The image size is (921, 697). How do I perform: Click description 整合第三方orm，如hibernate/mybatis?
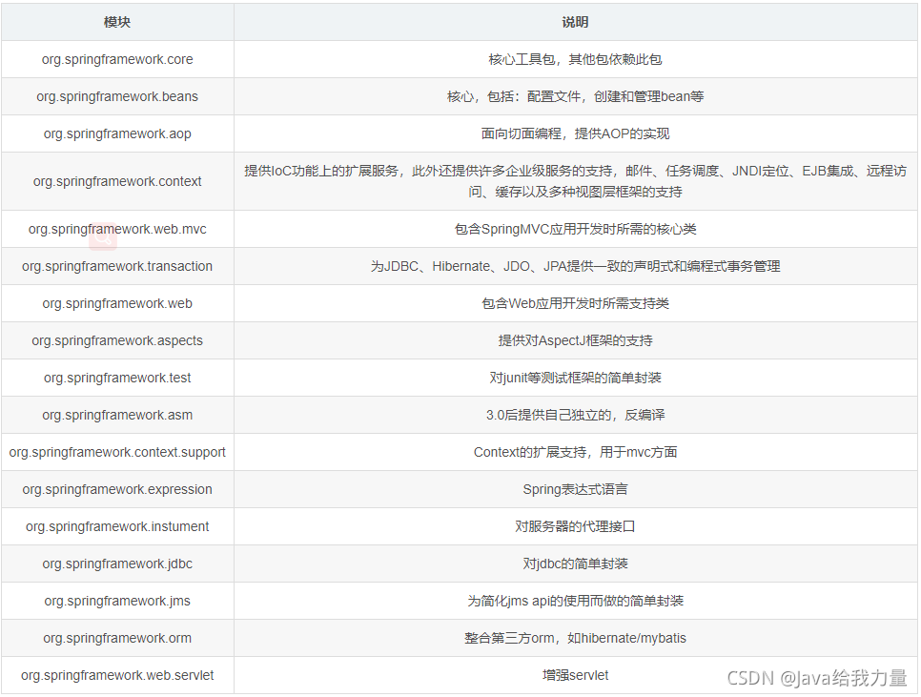(575, 638)
